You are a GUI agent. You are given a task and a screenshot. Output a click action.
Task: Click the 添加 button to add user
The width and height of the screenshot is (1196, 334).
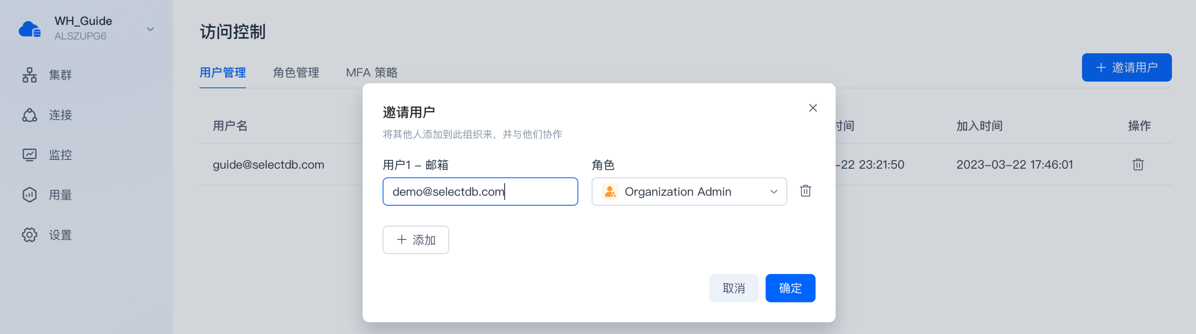point(415,240)
